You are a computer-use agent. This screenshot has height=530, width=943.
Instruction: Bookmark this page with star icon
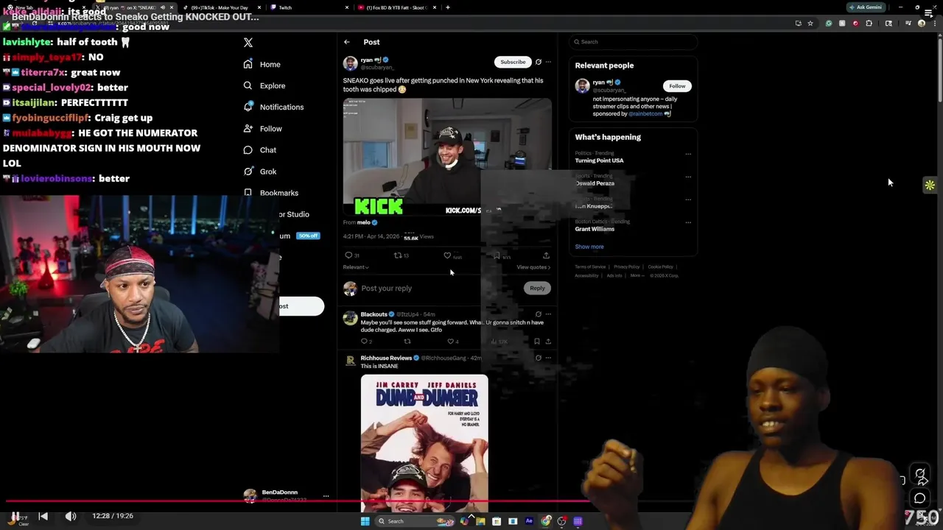[810, 24]
